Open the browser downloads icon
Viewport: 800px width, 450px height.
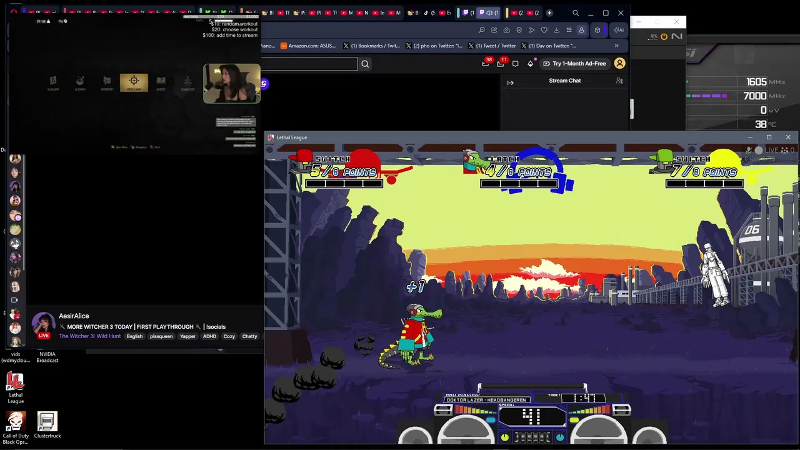click(x=556, y=30)
